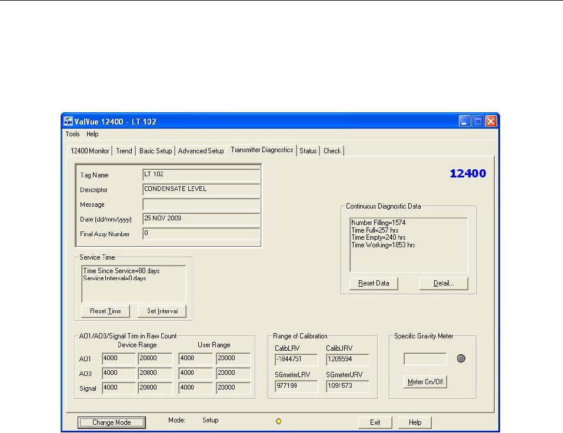Click Signal User Range 20000 field
Viewport: 563px width, 433px height.
(234, 388)
